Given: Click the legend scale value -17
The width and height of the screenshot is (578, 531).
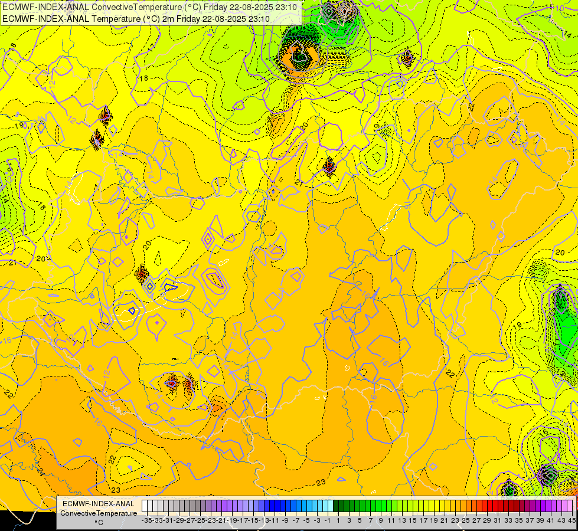Looking at the screenshot, I should (243, 521).
